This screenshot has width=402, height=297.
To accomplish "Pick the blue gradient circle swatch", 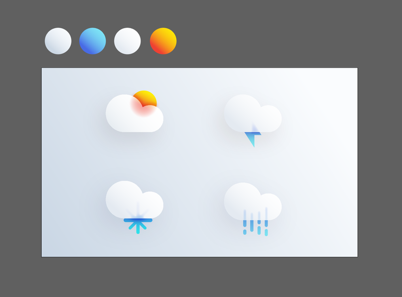I will click(x=92, y=41).
